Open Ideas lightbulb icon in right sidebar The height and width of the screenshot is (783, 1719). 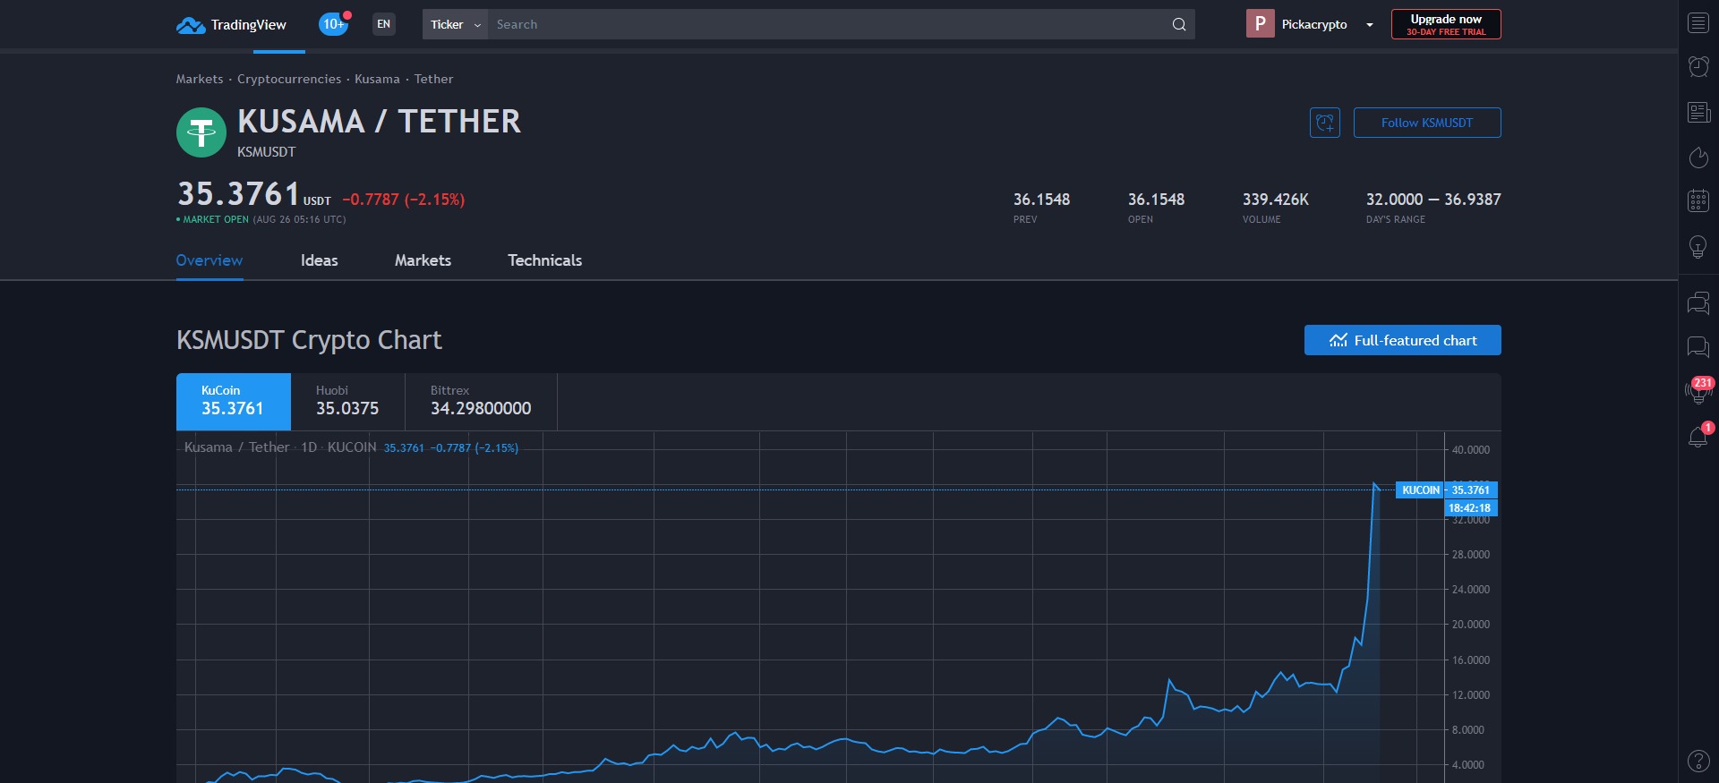pos(1698,247)
